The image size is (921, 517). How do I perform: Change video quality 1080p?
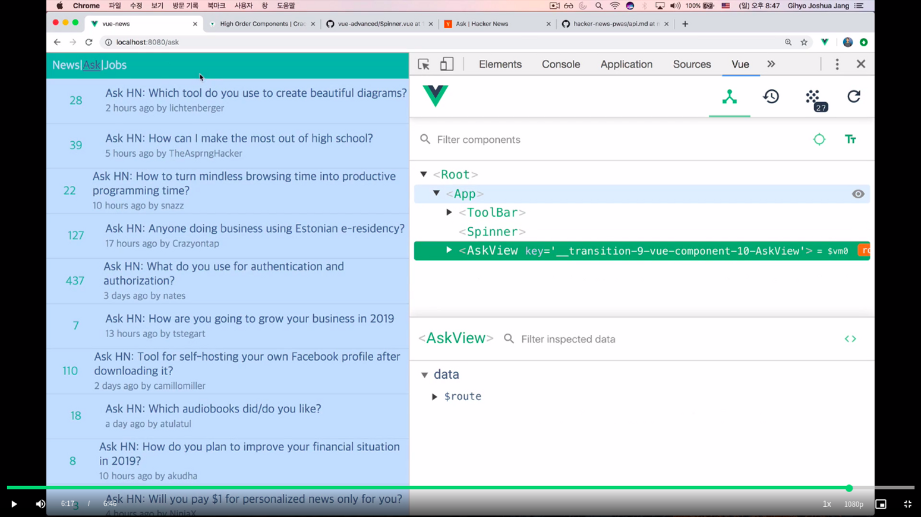(854, 504)
